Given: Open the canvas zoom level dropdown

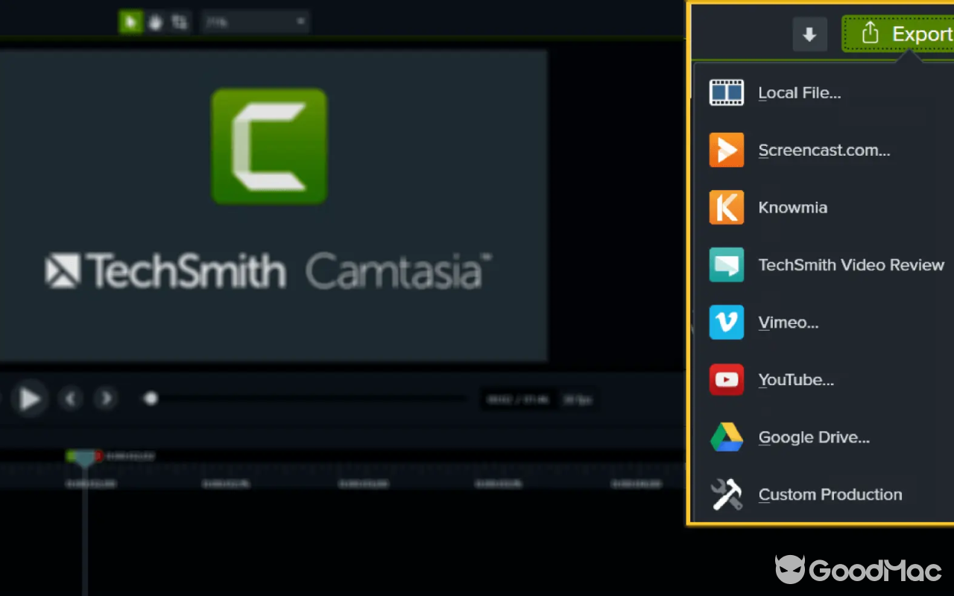Looking at the screenshot, I should (256, 22).
